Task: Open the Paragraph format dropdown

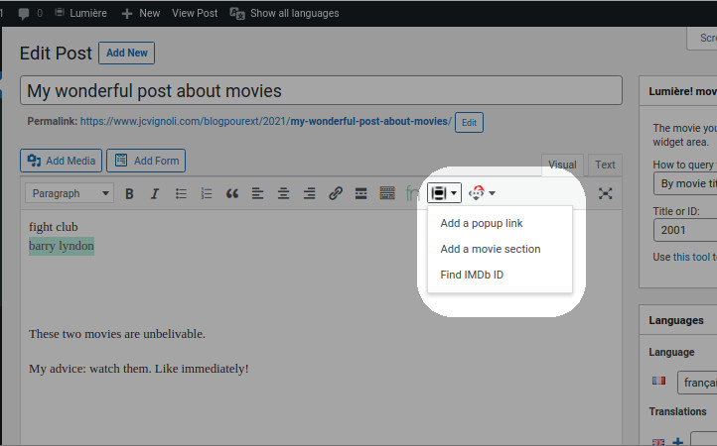Action: click(x=70, y=193)
